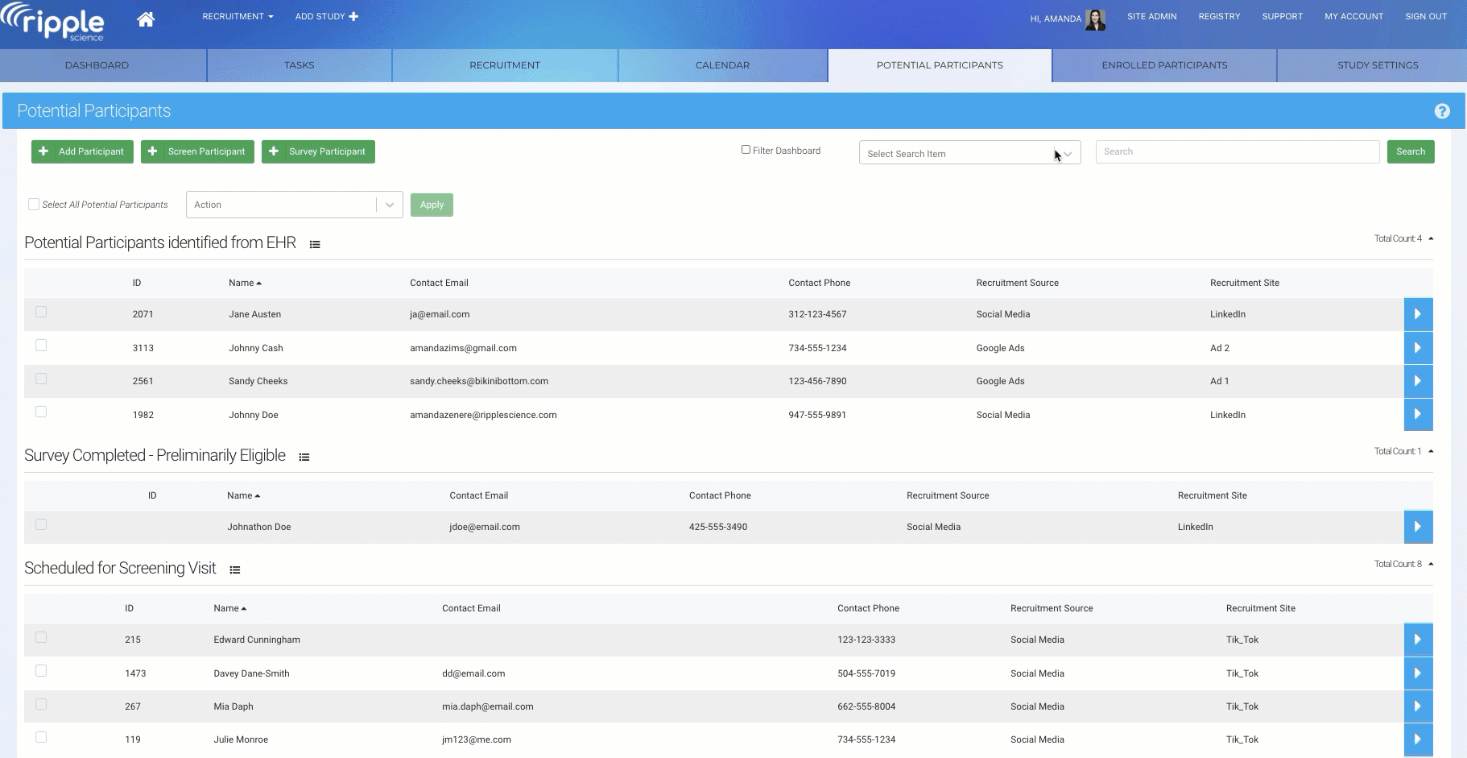Viewport: 1467px width, 758px height.
Task: Enable the Filter Dashboard checkbox
Action: [x=746, y=150]
